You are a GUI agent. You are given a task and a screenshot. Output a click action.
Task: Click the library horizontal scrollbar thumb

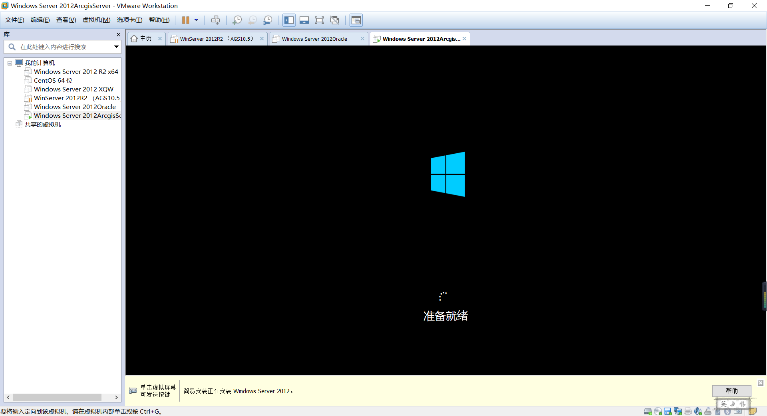(x=57, y=398)
